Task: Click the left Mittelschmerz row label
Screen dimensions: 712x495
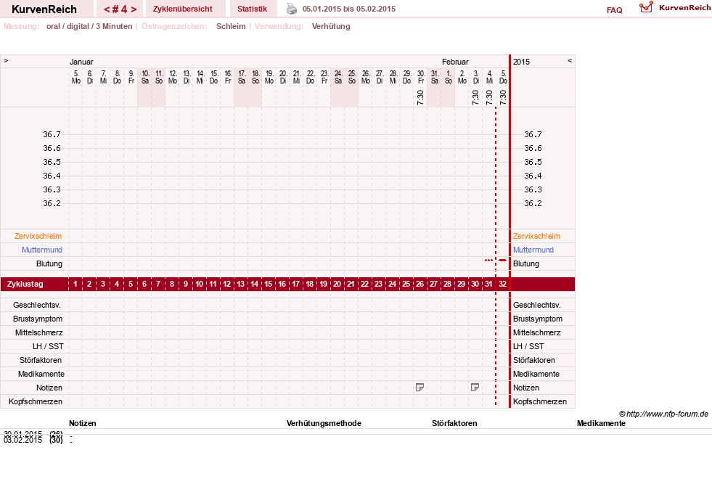Action: [38, 332]
